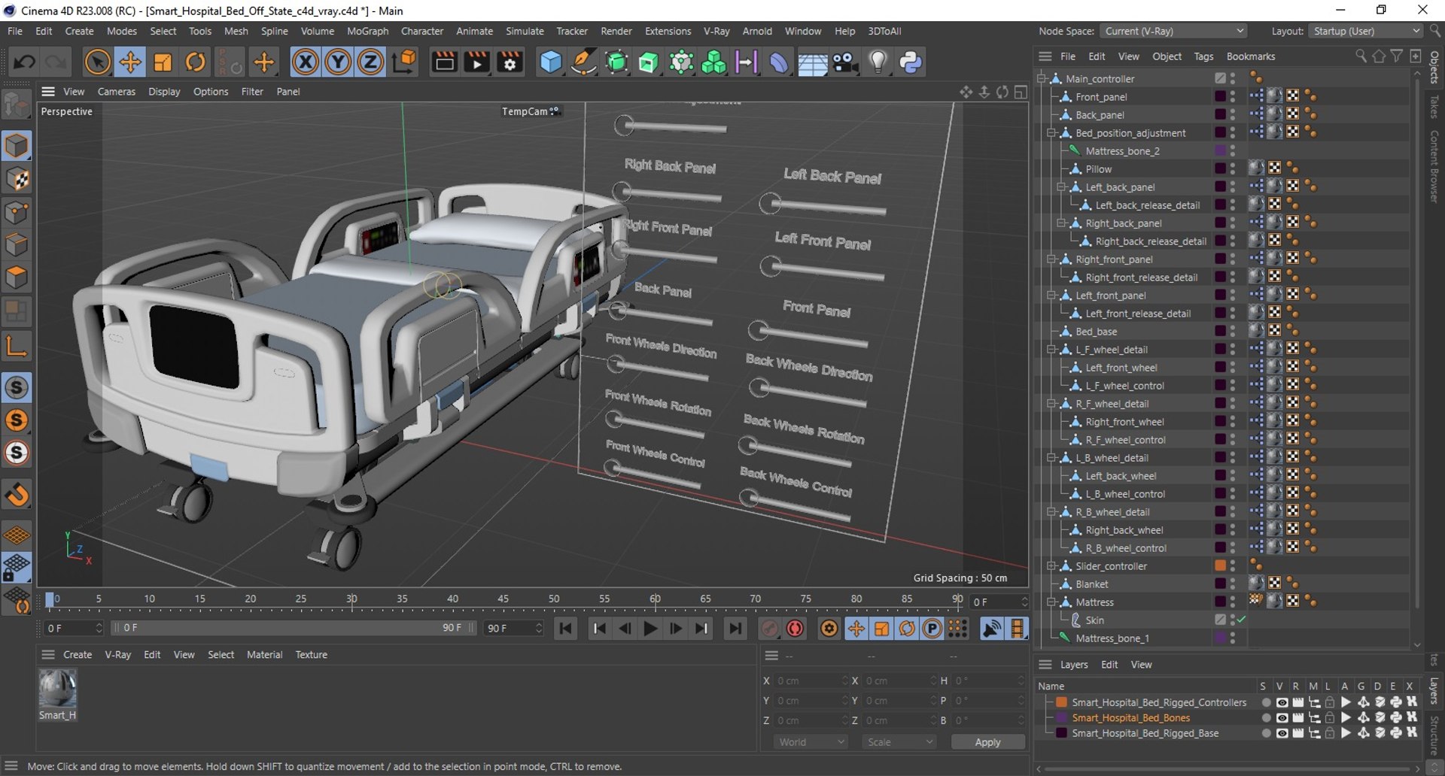The width and height of the screenshot is (1445, 776).
Task: Expand the Slider_controller group
Action: [1051, 566]
